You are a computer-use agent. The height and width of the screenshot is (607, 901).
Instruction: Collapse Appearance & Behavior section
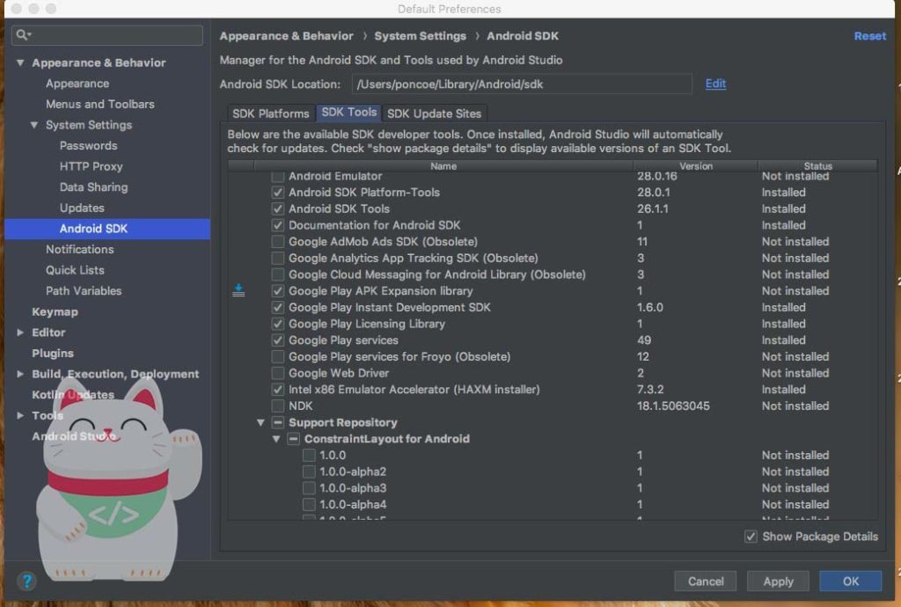coord(21,62)
